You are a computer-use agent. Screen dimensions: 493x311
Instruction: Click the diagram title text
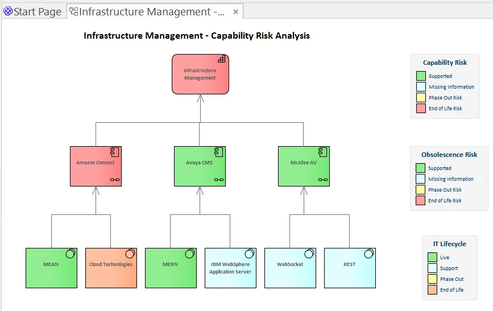(197, 36)
